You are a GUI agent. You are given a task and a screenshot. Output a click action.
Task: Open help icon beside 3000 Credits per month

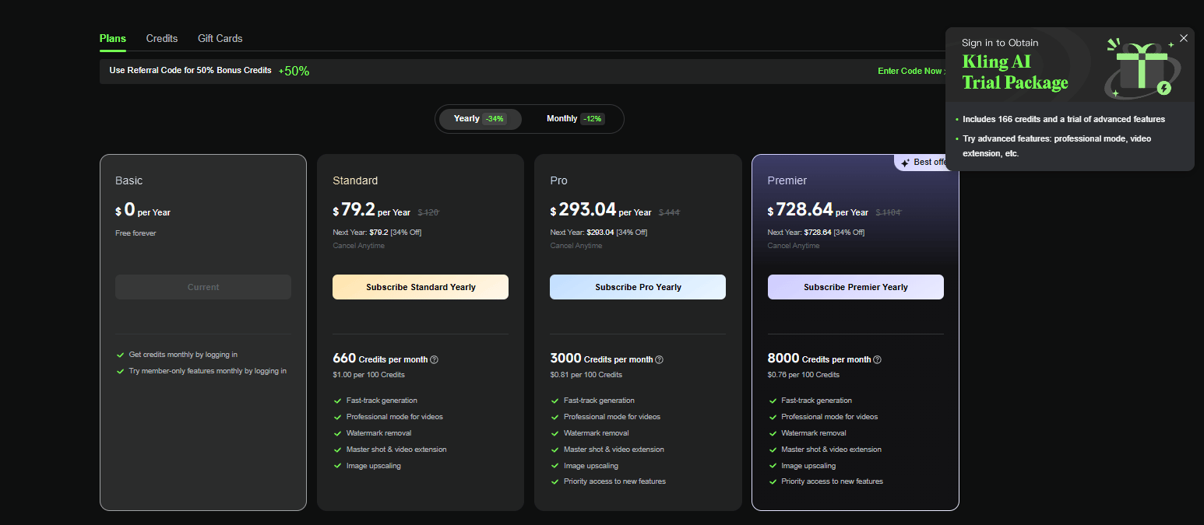pyautogui.click(x=659, y=360)
